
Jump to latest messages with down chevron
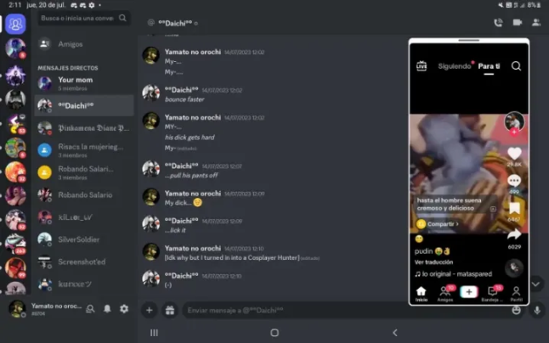(x=535, y=284)
